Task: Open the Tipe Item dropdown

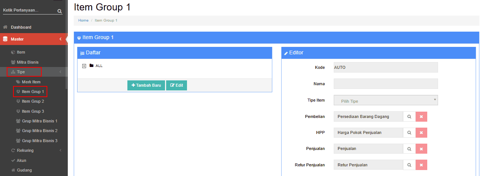Action: point(386,100)
